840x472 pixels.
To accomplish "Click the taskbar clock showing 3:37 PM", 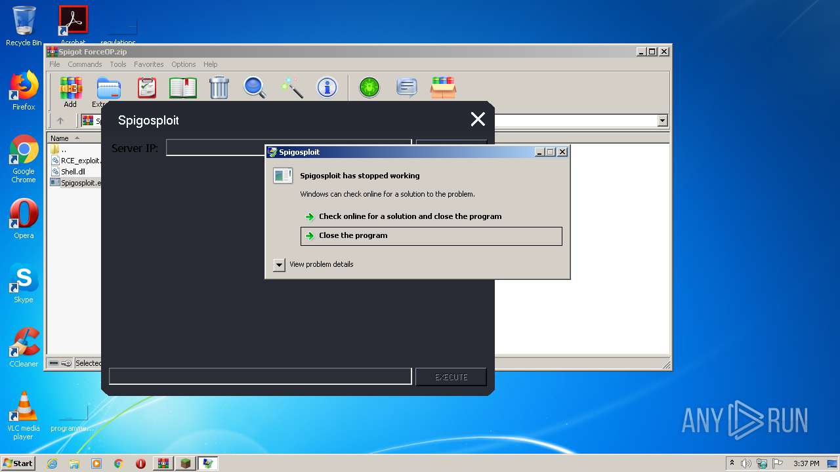I will tap(806, 463).
